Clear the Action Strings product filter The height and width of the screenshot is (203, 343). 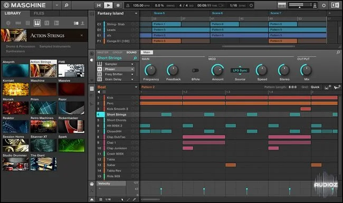tap(82, 35)
